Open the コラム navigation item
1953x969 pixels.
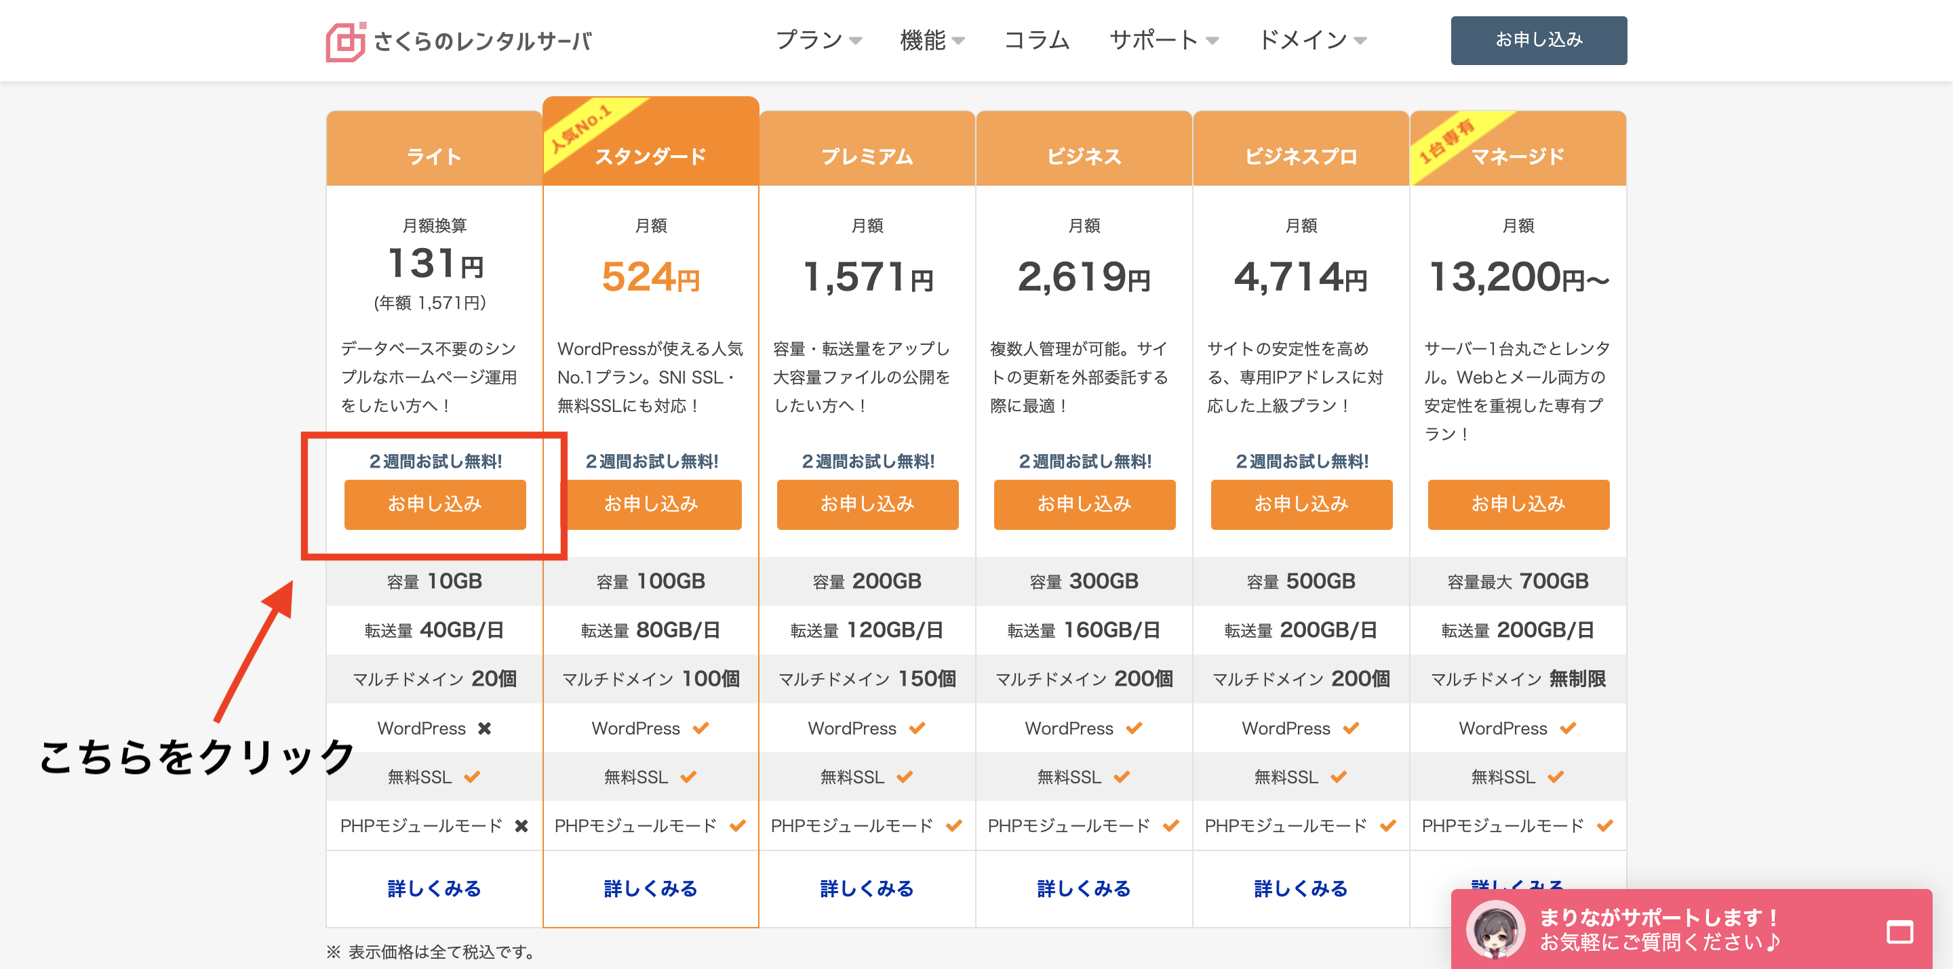point(1036,40)
